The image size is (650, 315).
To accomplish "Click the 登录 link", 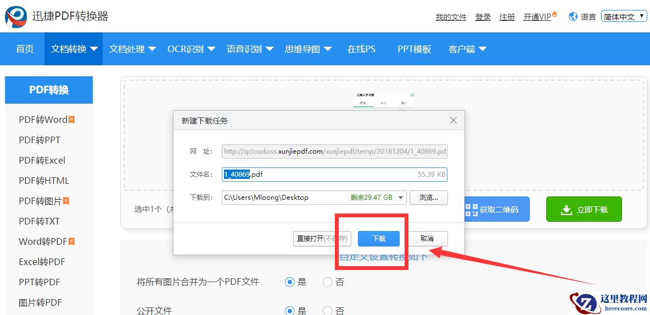I will [483, 17].
